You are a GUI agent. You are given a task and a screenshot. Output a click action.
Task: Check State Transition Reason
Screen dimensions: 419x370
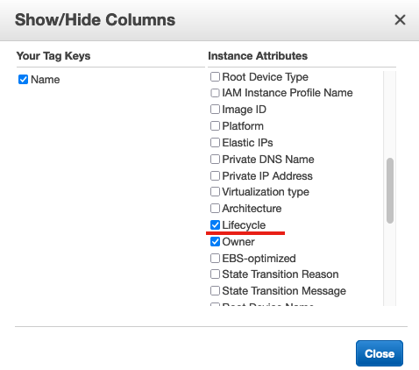click(215, 274)
